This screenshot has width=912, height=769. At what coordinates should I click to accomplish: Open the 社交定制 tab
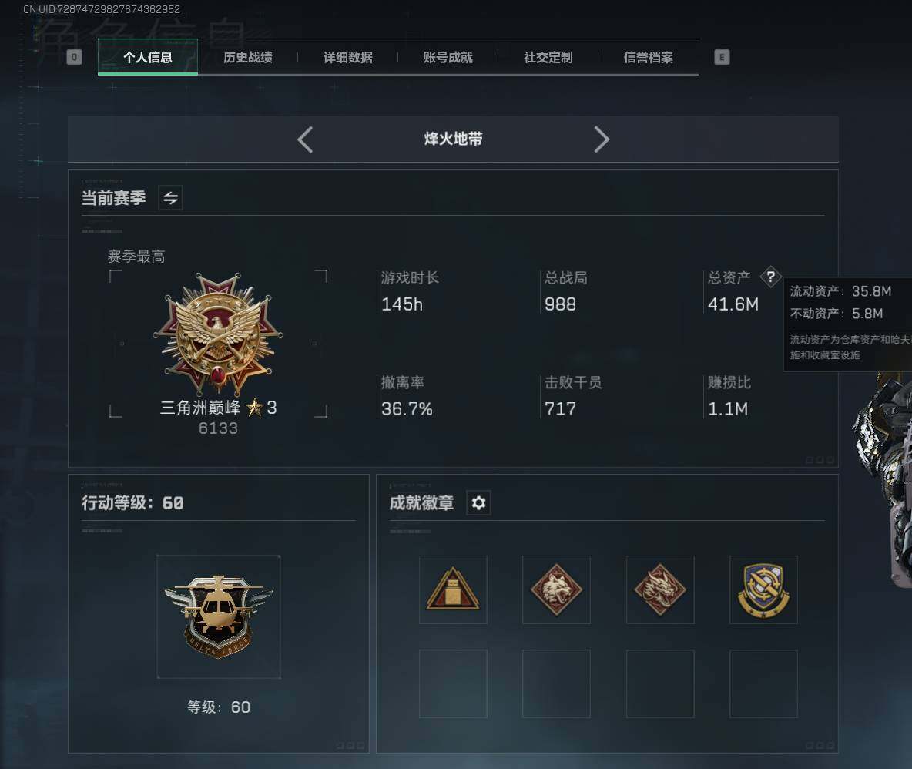tap(548, 57)
